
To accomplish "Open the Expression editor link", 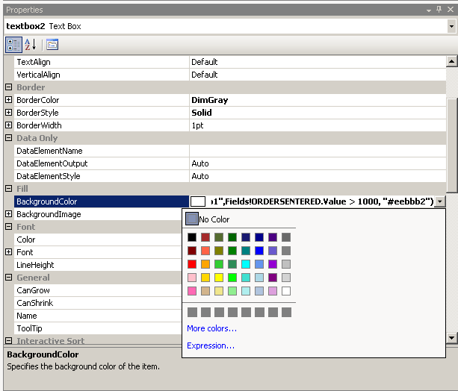I will [x=211, y=345].
